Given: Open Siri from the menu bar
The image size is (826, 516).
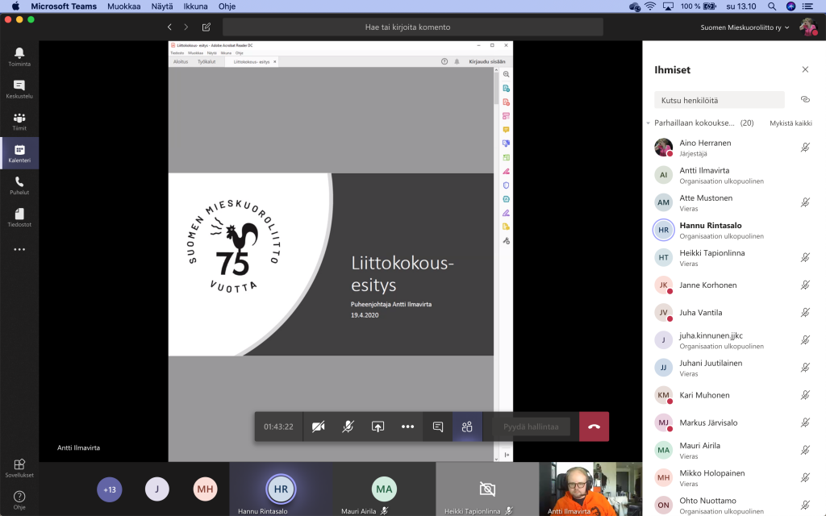Looking at the screenshot, I should coord(791,6).
